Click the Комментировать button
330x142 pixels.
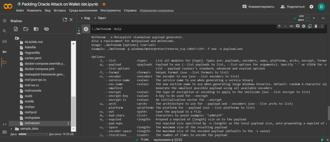tap(258, 7)
